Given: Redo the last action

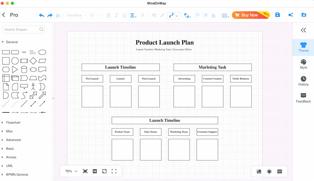Looking at the screenshot, I should pos(50,15).
